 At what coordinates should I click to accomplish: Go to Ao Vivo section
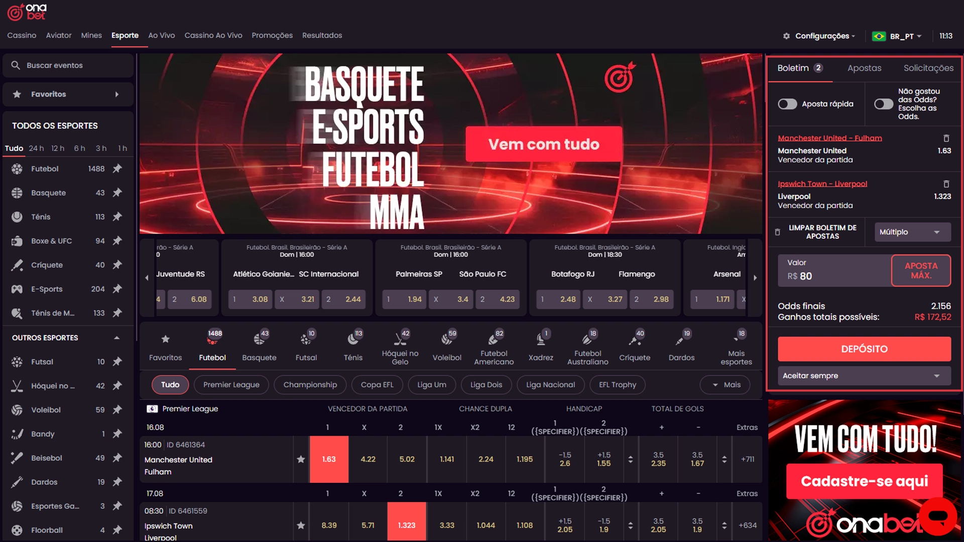tap(162, 35)
